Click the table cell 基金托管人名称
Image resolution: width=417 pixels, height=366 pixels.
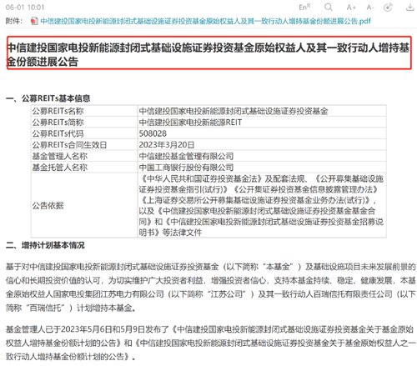tap(84, 167)
